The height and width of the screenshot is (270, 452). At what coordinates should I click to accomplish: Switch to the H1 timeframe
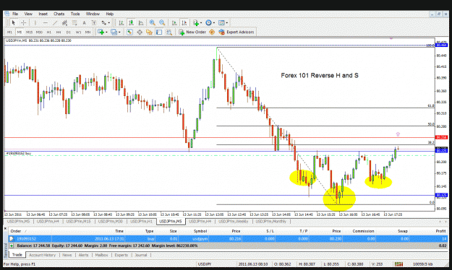pyautogui.click(x=49, y=32)
